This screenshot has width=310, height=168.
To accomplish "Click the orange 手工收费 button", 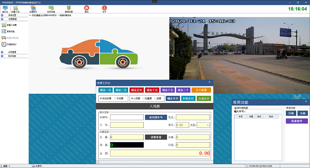I will click(x=201, y=90).
